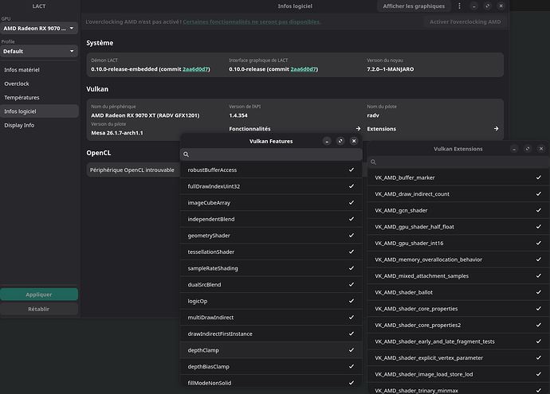Click imageCubeArray checkmark icon

point(351,202)
